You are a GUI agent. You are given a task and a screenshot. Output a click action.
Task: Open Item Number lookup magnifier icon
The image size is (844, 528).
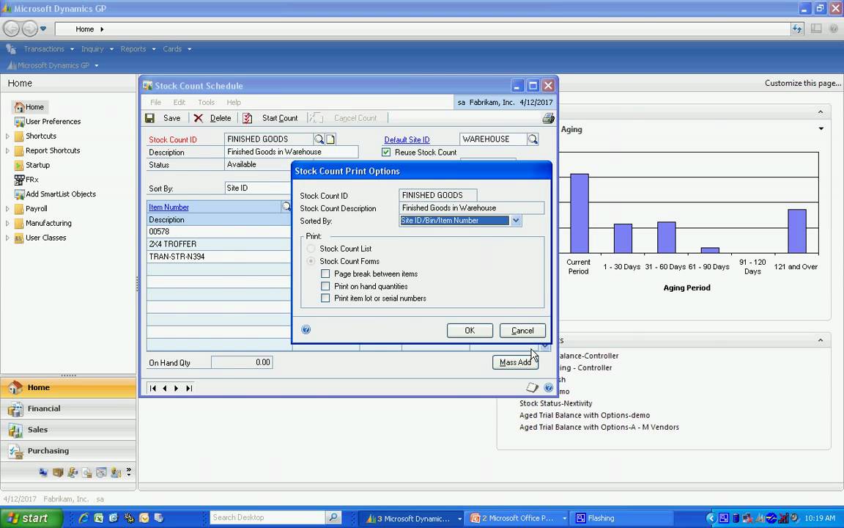tap(286, 206)
